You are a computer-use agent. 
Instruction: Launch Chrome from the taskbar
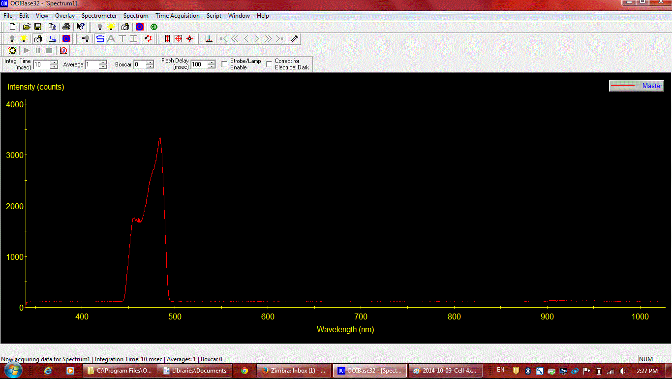[244, 371]
